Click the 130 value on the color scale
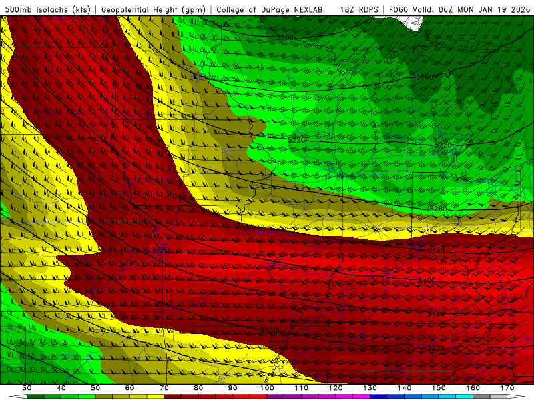This screenshot has height=400, width=534. pyautogui.click(x=370, y=388)
